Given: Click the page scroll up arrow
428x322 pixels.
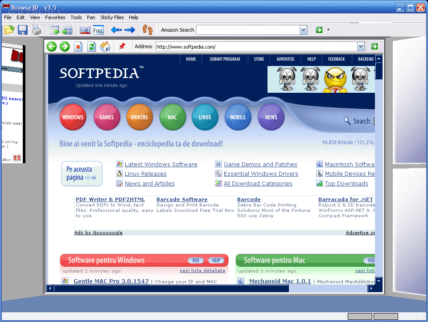Looking at the screenshot, I should tap(379, 58).
